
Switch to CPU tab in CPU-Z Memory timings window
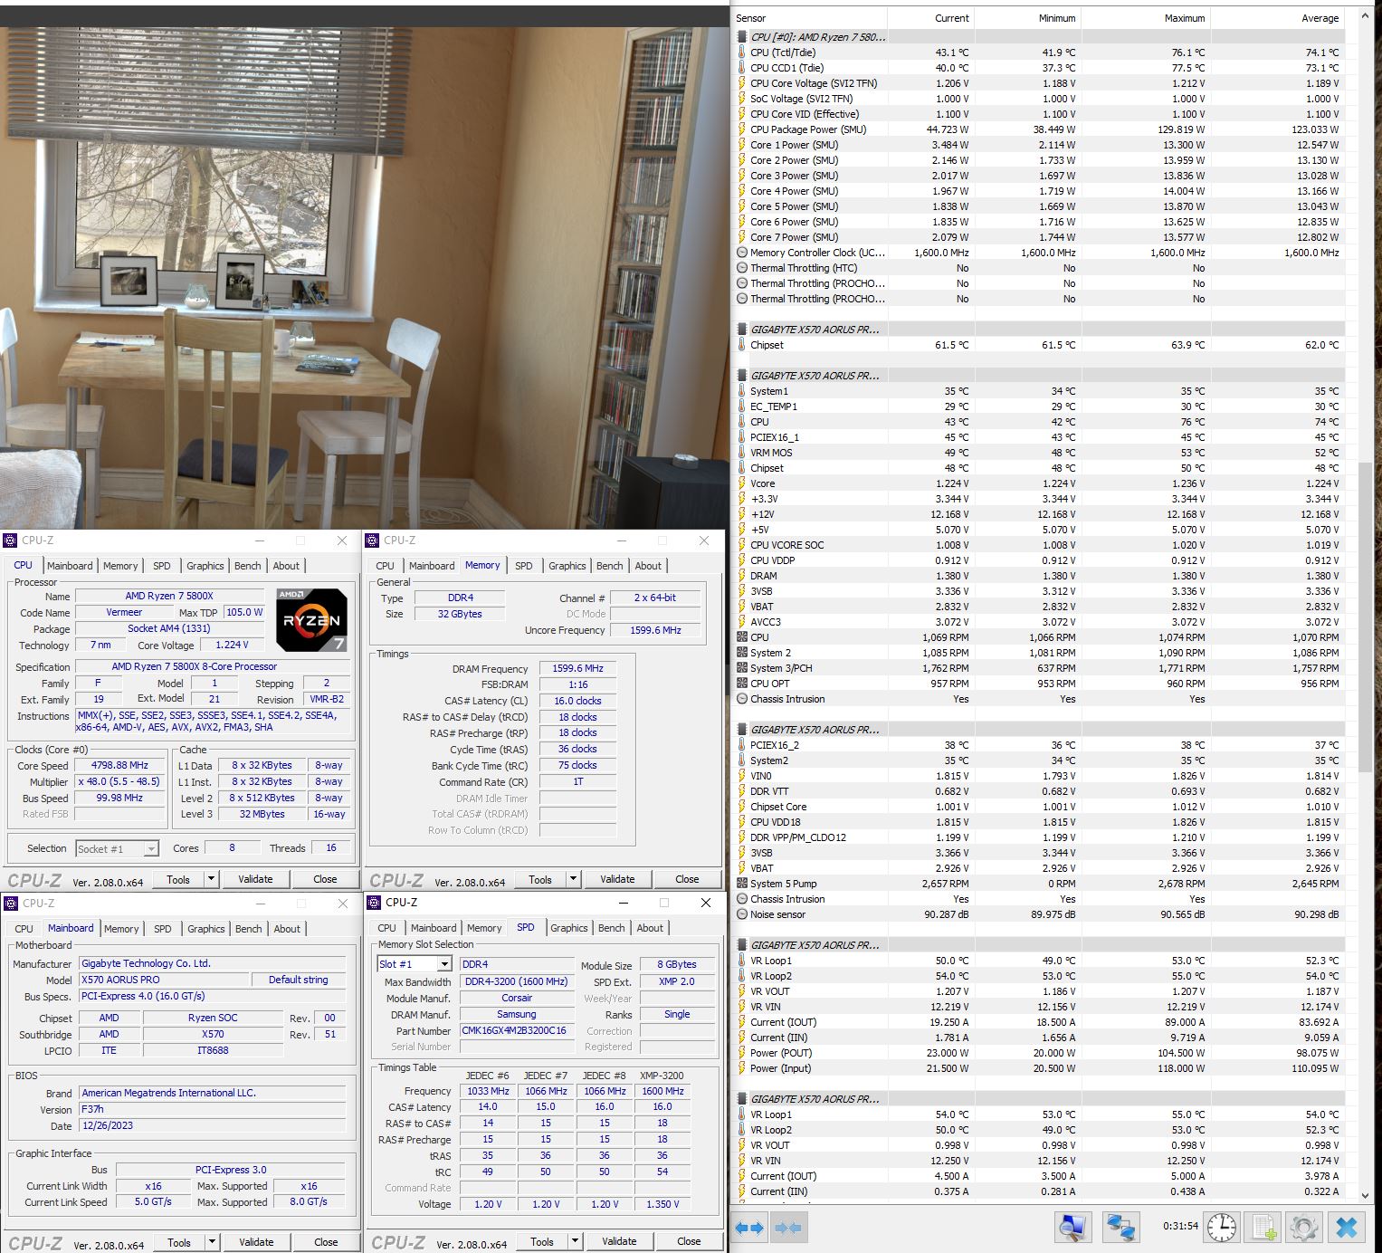(385, 566)
